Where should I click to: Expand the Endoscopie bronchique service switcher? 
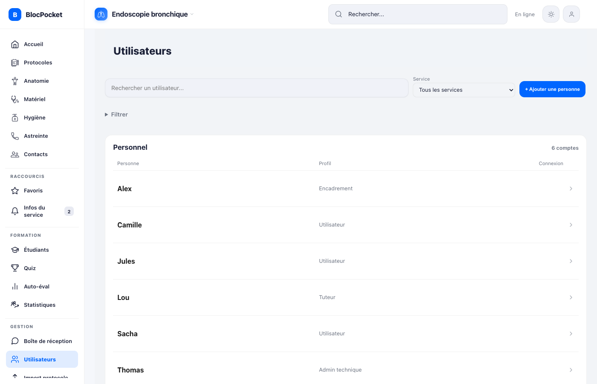coord(192,14)
